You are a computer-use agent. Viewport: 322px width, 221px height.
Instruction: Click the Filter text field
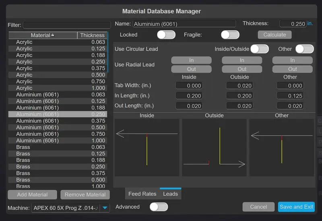[x=66, y=25]
